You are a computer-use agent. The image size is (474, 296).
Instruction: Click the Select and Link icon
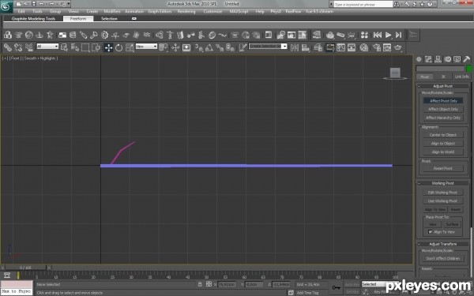pyautogui.click(x=8, y=47)
